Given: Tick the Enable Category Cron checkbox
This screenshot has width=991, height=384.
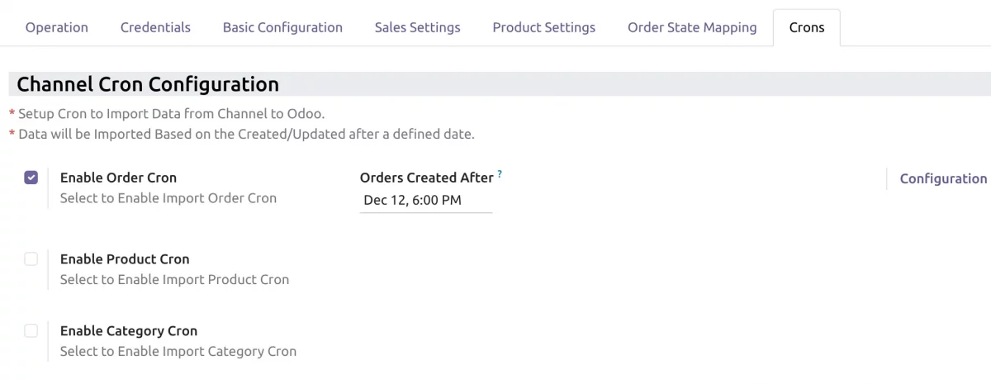Looking at the screenshot, I should point(31,331).
